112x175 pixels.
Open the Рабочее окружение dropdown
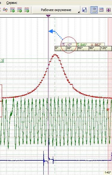click(x=56, y=10)
